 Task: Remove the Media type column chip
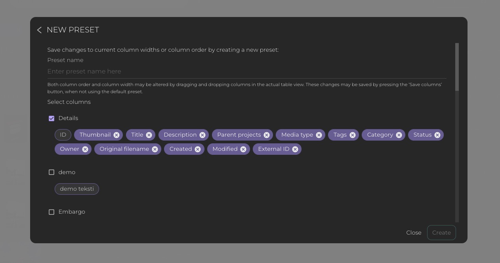(319, 135)
